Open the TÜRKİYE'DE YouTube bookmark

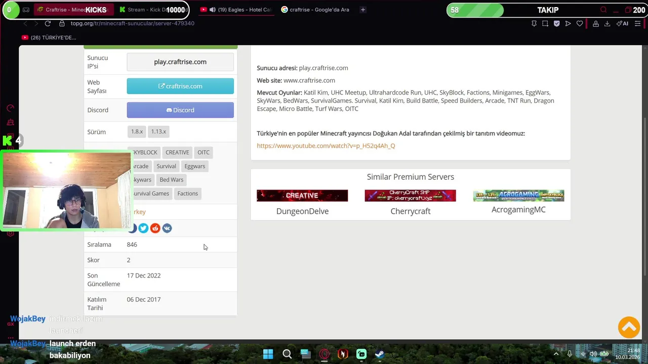tap(49, 37)
